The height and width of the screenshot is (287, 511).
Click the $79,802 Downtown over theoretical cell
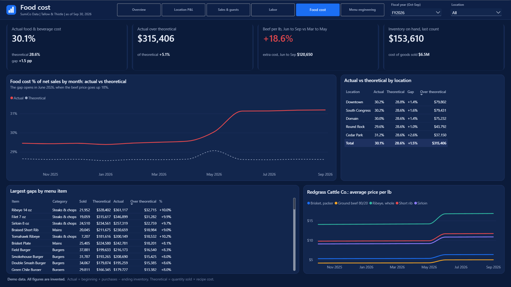click(440, 102)
